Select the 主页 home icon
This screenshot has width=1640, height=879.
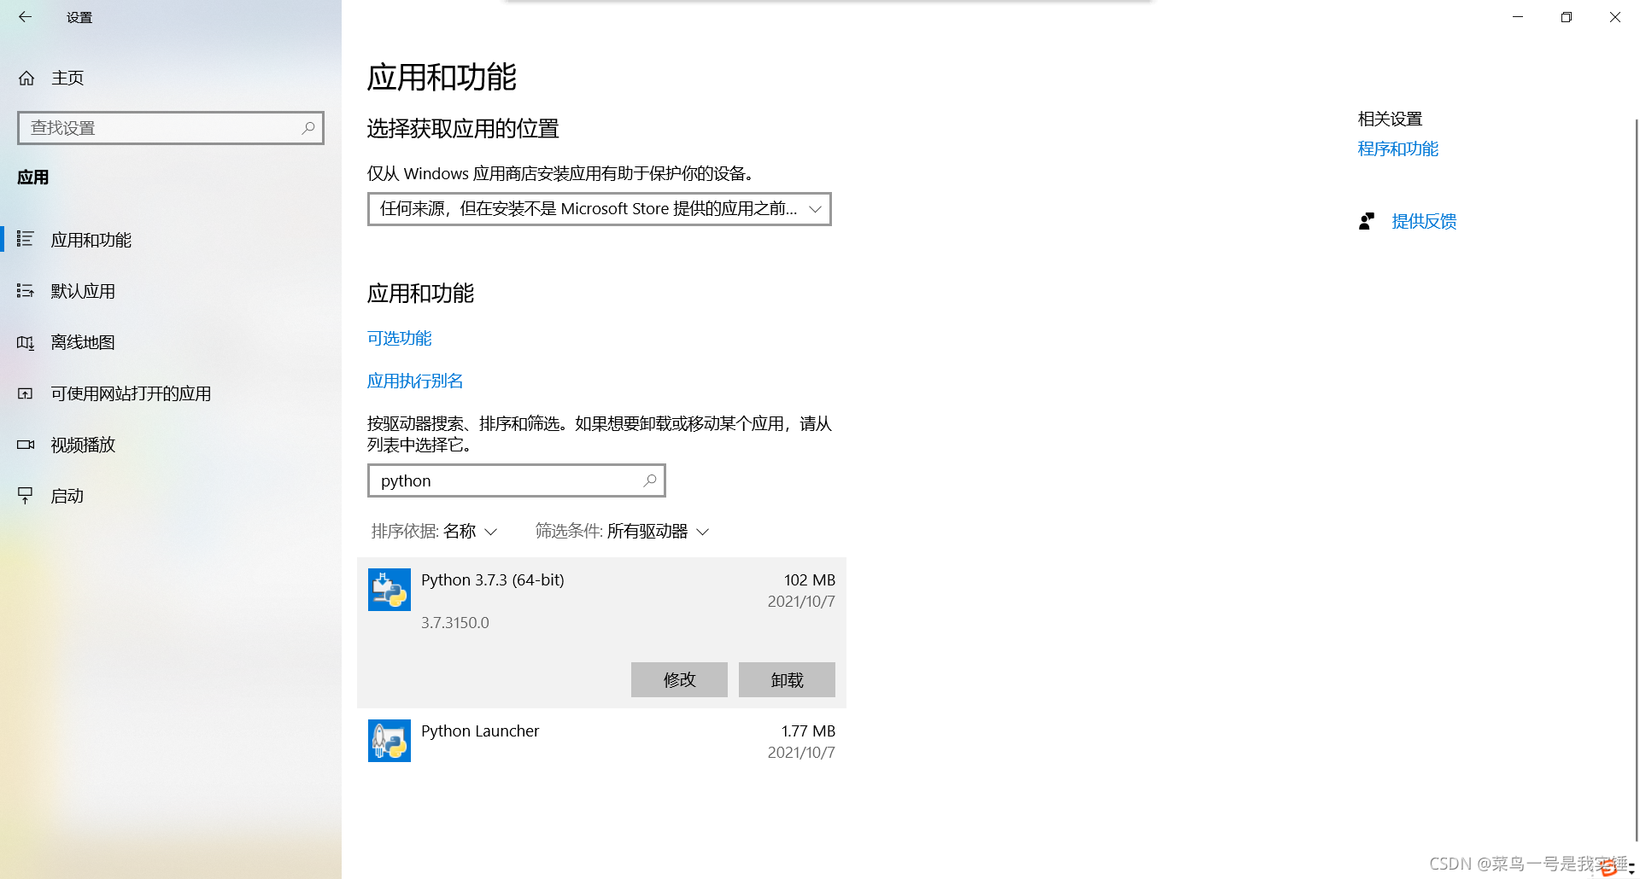coord(26,78)
